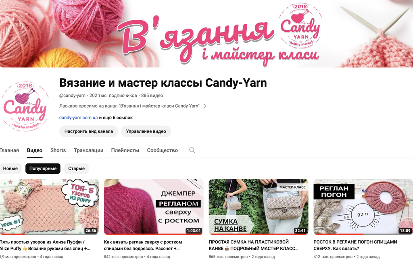Click the Candy Yarn logo in banner
Screen dimensions: 413x268
(x=300, y=26)
